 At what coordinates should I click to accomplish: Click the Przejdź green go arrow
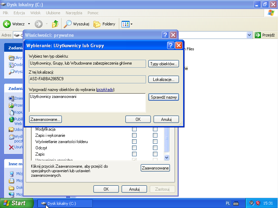pos(258,35)
